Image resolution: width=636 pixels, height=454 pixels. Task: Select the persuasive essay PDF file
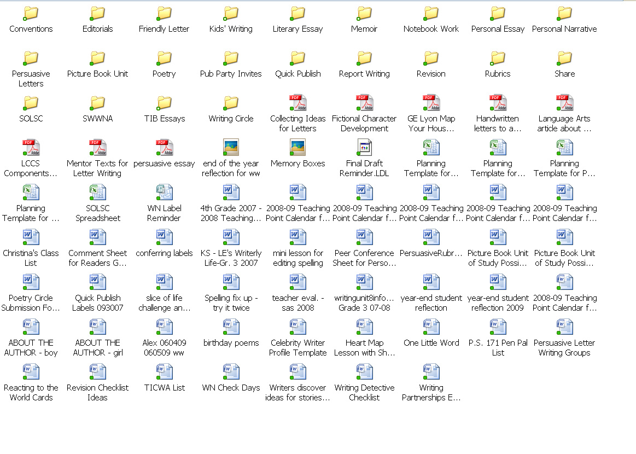coord(164,148)
